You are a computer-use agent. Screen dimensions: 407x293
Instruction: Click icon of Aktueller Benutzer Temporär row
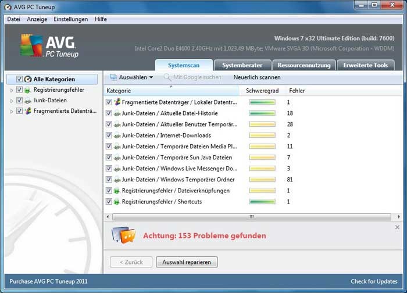tap(117, 124)
